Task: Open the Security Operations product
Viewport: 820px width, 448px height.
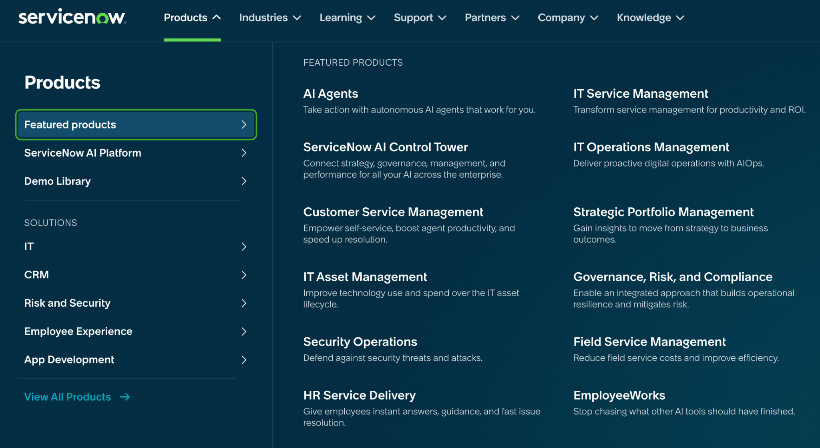Action: [360, 342]
